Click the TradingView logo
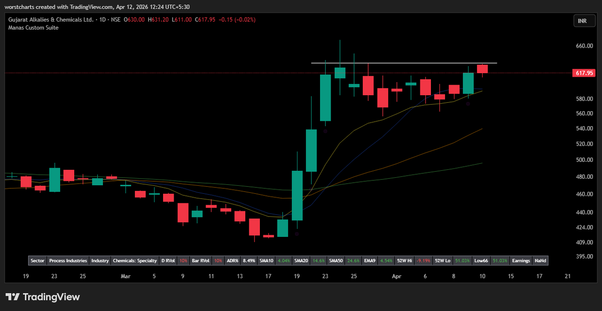This screenshot has height=311, width=602. (x=43, y=297)
